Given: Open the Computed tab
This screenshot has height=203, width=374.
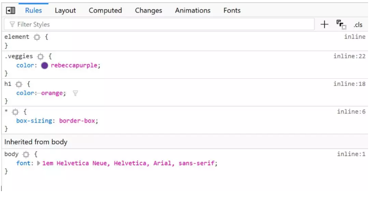Looking at the screenshot, I should coord(105,10).
